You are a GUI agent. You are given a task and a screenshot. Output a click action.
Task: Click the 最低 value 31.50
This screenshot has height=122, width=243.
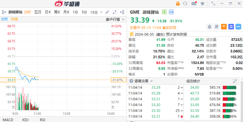(161, 45)
